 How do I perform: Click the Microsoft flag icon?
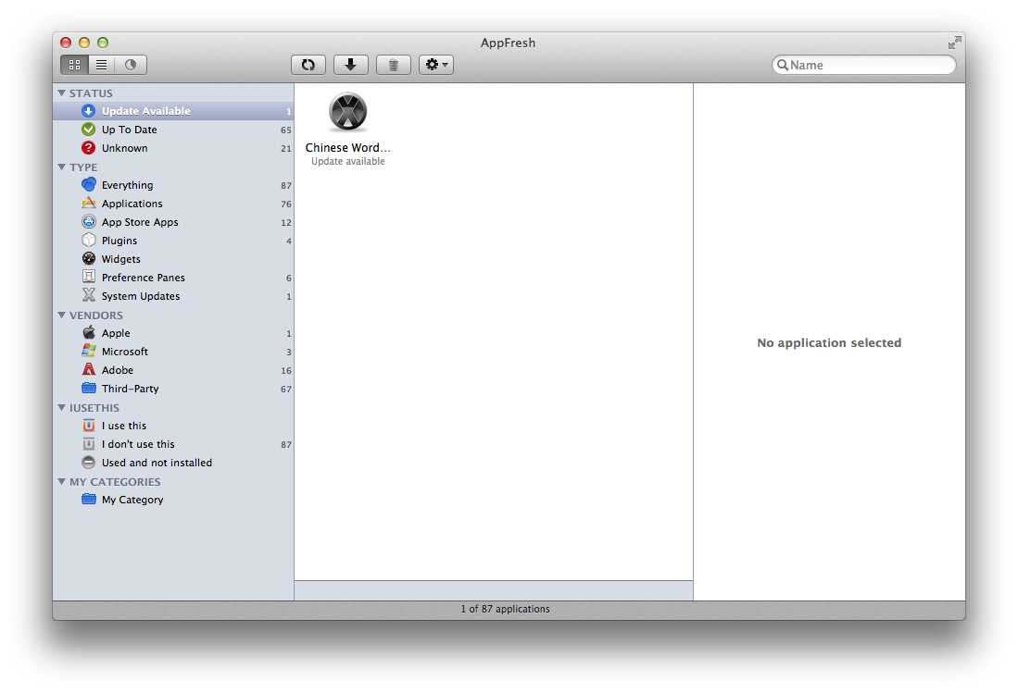point(89,351)
